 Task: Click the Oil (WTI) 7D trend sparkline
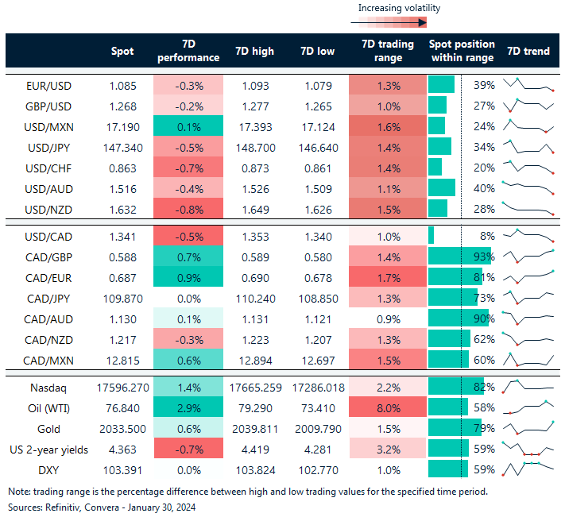coord(528,407)
